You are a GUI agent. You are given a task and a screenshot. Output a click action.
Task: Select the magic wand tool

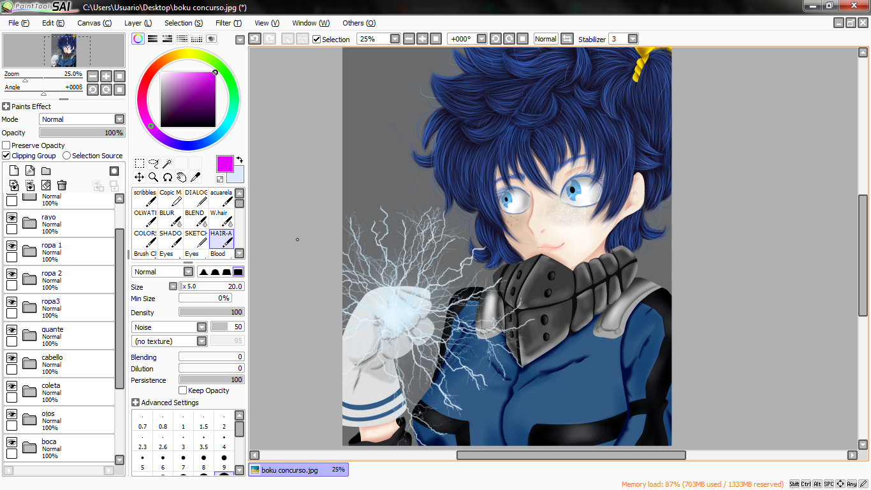point(167,163)
